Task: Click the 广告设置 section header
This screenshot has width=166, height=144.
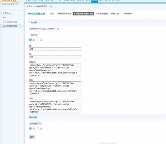Action: pyautogui.click(x=33, y=22)
